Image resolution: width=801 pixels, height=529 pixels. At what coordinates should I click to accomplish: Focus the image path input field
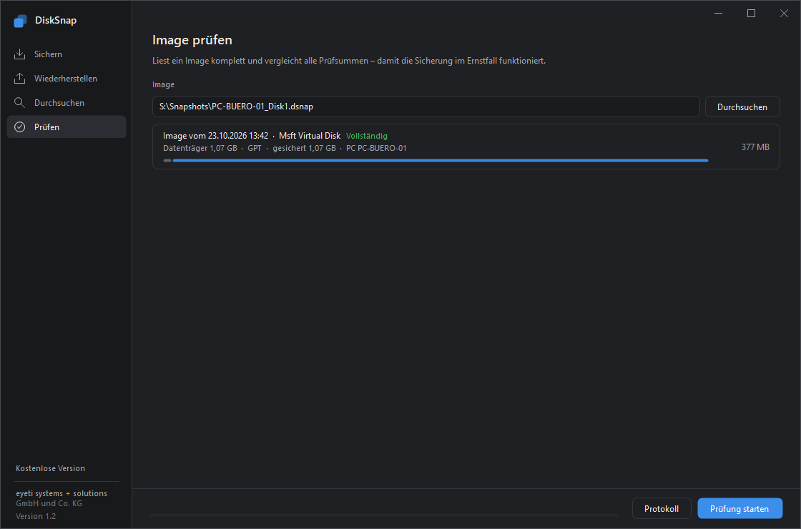pyautogui.click(x=426, y=107)
